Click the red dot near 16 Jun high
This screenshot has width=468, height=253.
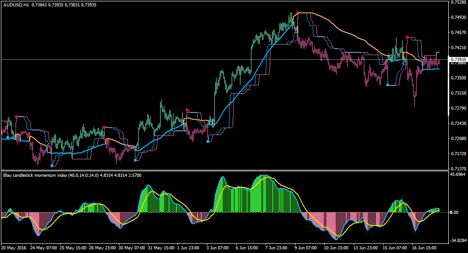pyautogui.click(x=407, y=37)
